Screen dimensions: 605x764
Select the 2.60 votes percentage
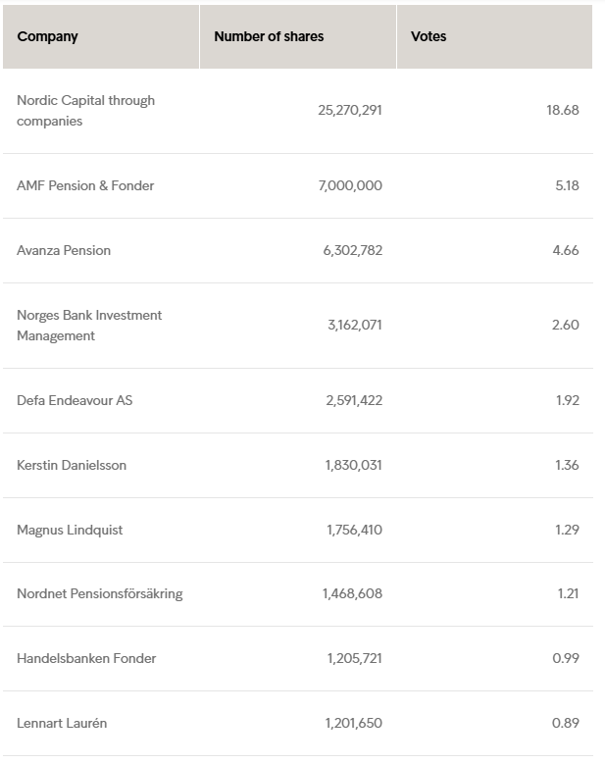coord(565,325)
